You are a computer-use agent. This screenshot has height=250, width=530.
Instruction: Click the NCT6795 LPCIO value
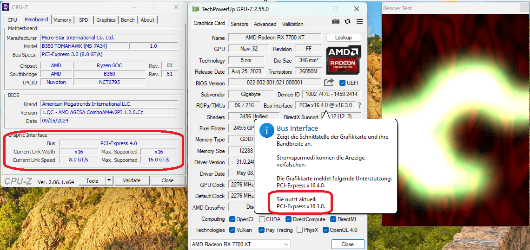coord(110,82)
